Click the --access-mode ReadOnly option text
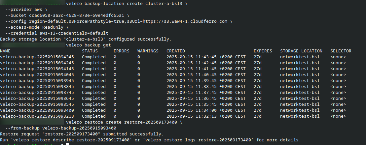 [34, 27]
